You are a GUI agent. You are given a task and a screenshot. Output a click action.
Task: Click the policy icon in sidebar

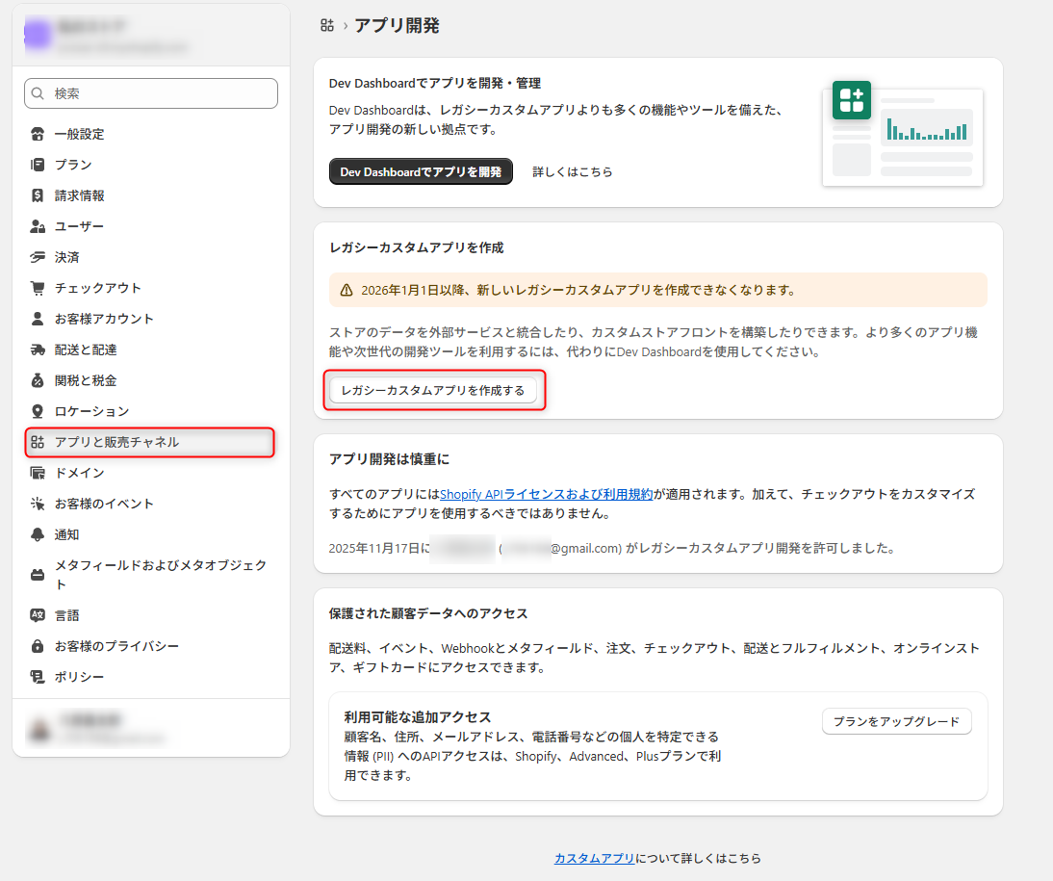coord(38,677)
